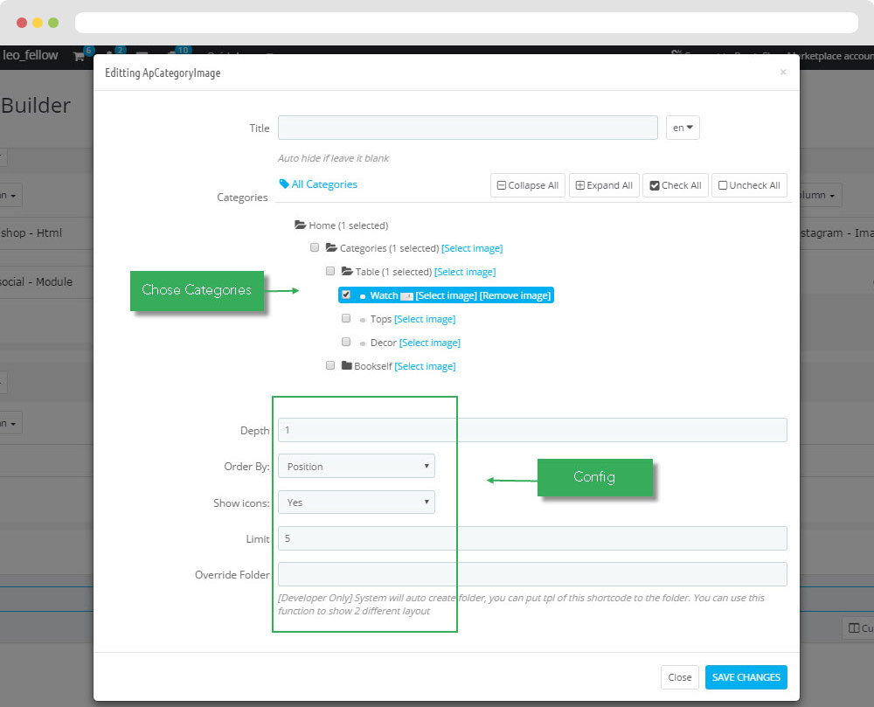This screenshot has height=707, width=874.
Task: Click Select image link beside Decor
Action: tap(429, 343)
